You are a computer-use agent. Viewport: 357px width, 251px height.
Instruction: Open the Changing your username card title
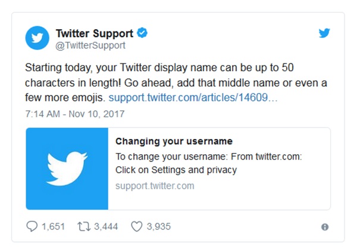[174, 141]
